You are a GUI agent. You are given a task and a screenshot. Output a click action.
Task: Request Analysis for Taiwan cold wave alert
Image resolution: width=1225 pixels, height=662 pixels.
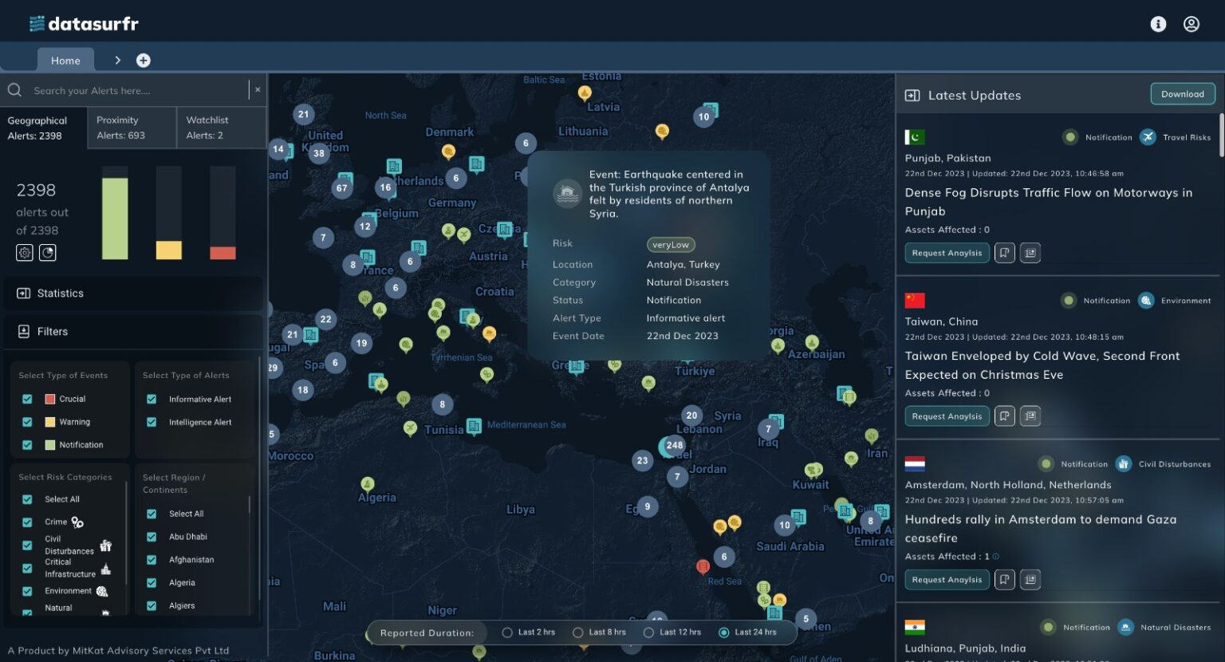(947, 416)
